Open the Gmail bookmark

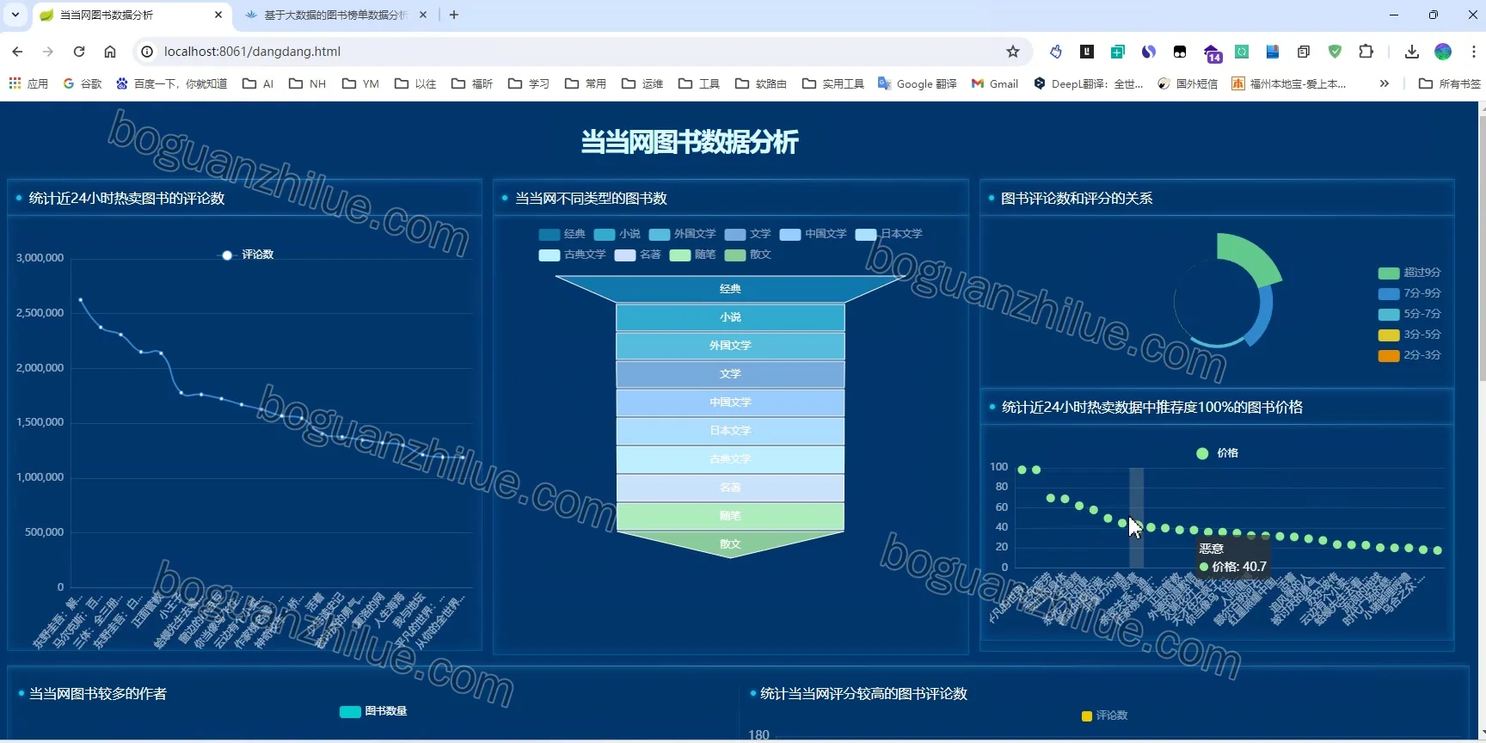994,83
